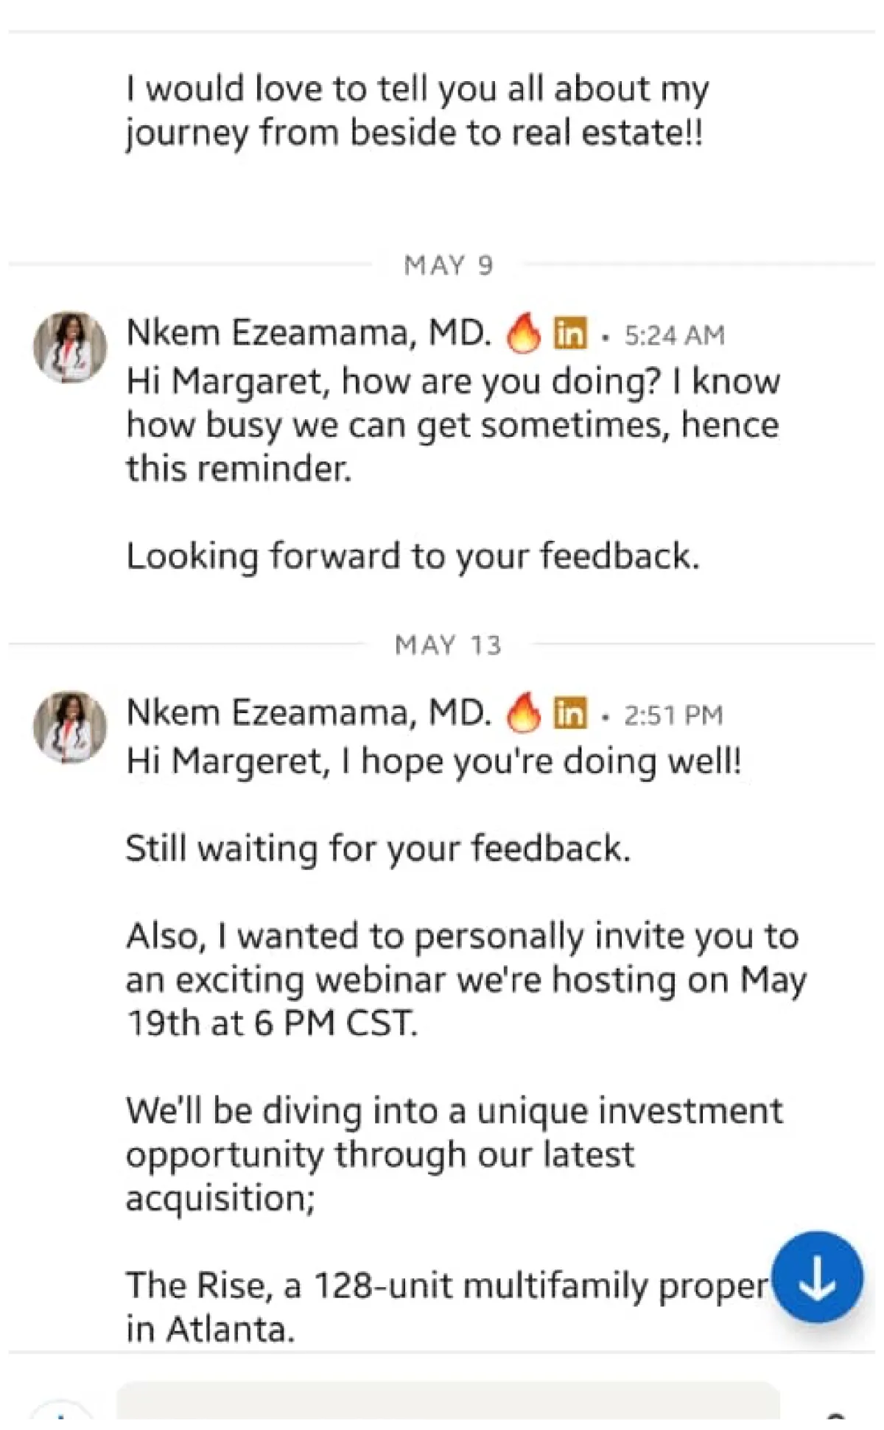Click the 5:24 AM message timestamp
The width and height of the screenshot is (884, 1430).
coord(674,335)
